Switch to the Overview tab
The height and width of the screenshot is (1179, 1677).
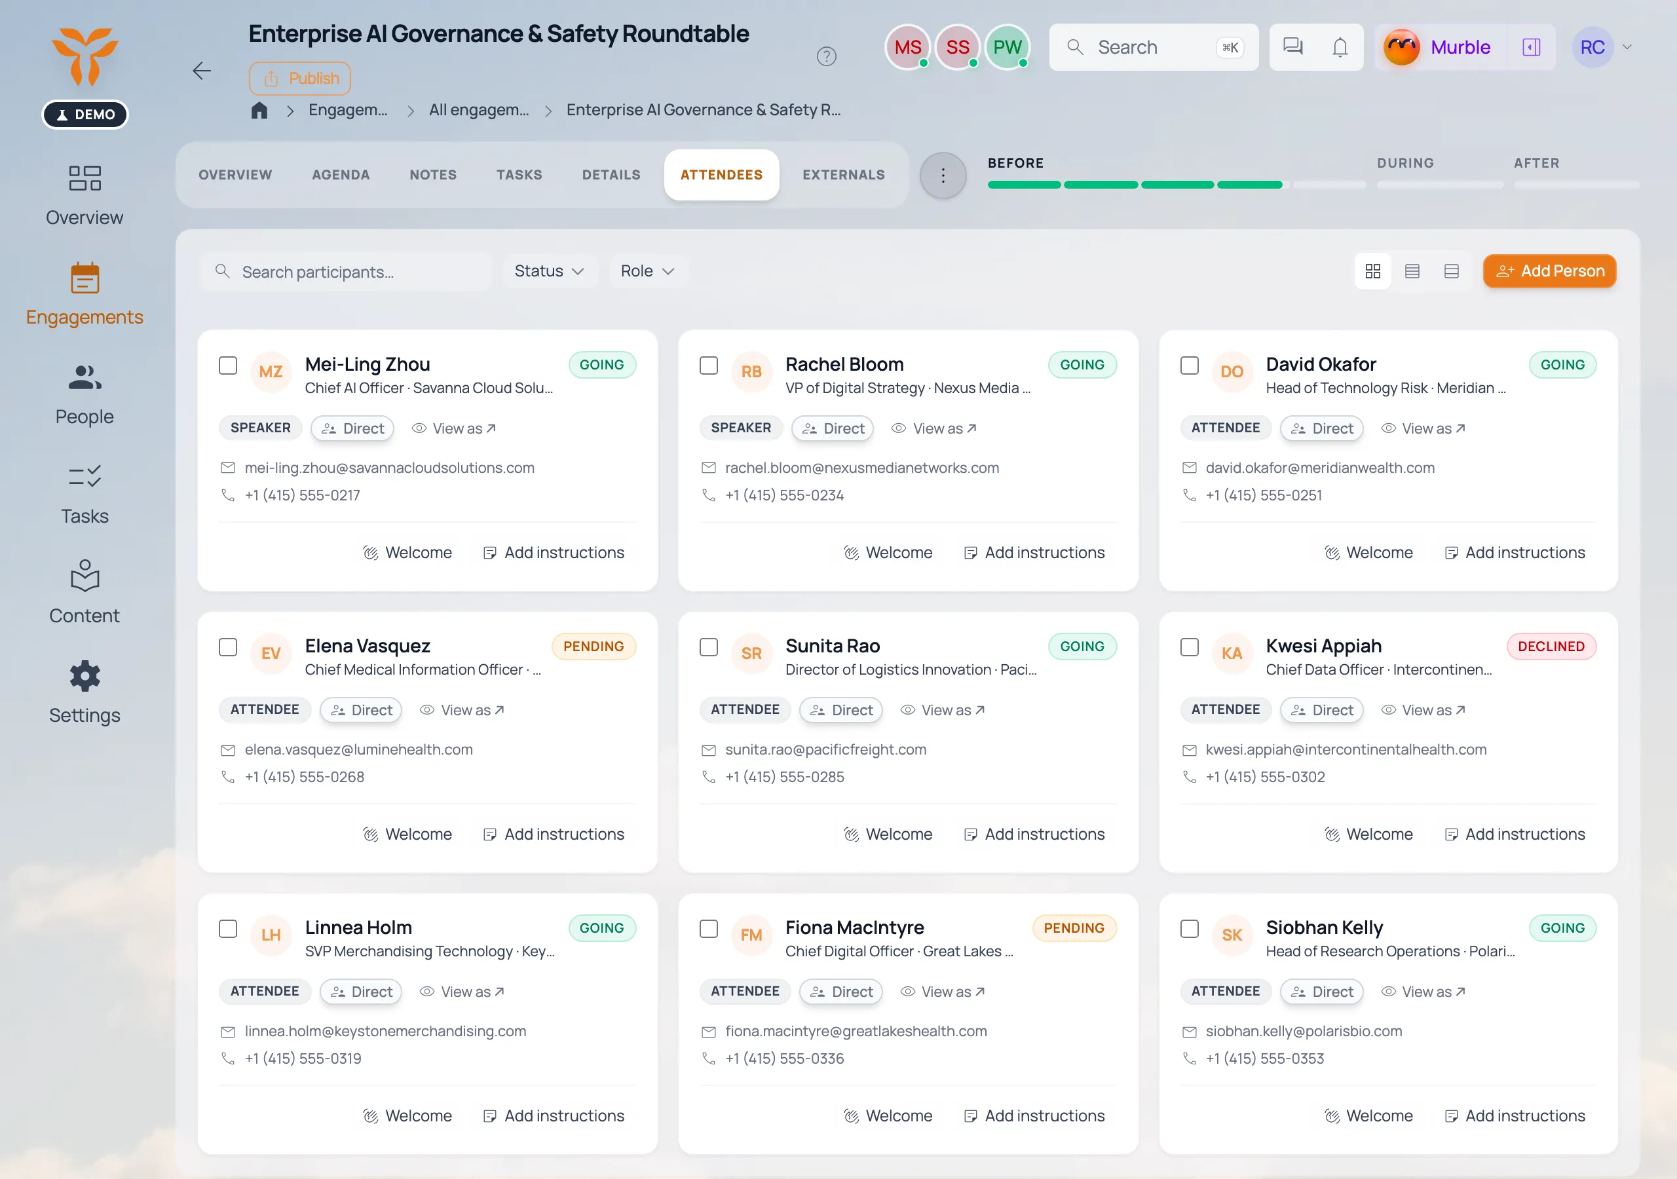click(235, 175)
